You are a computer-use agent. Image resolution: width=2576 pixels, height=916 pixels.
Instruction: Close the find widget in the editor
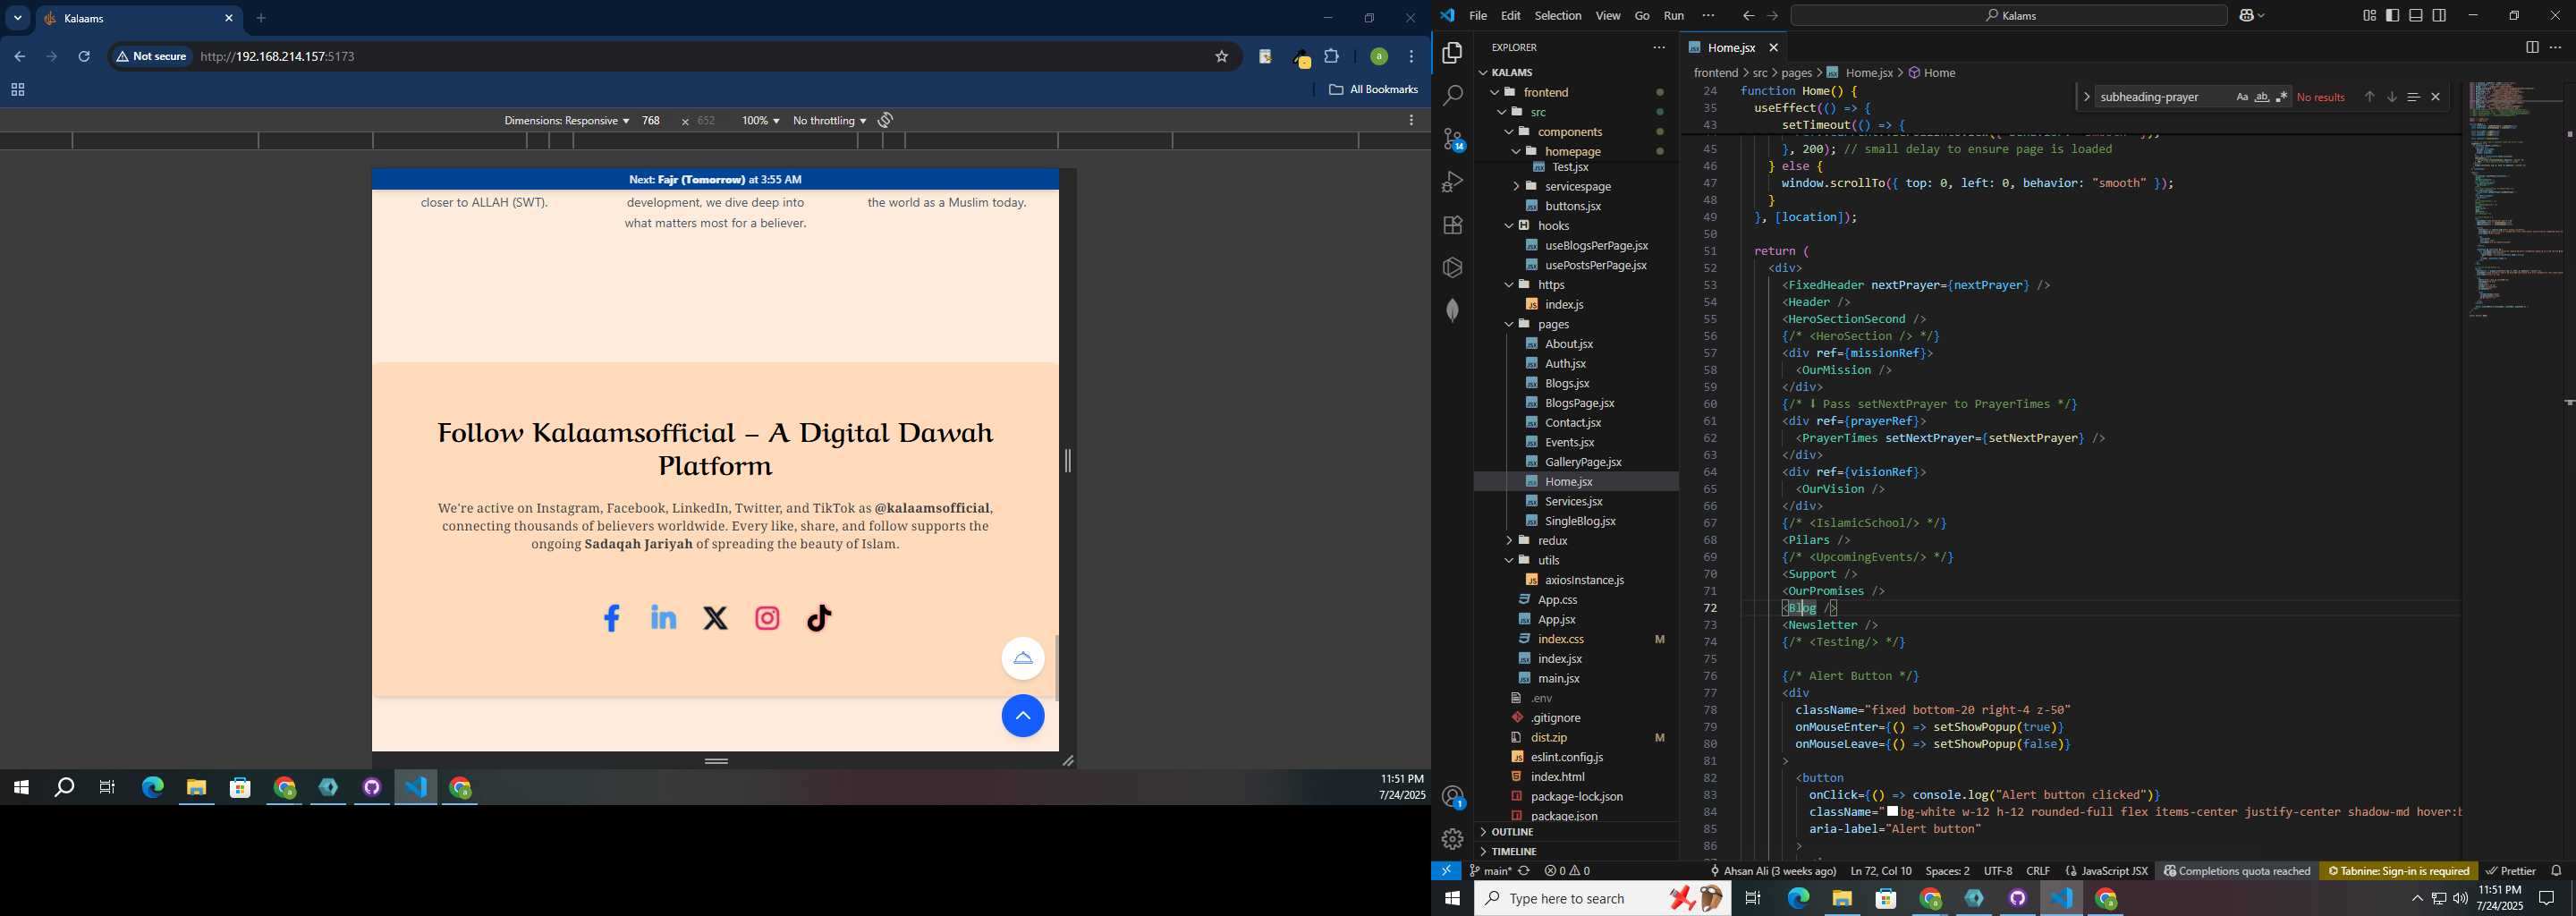pos(2436,97)
